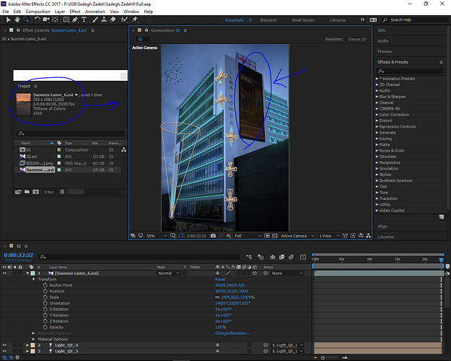Select the Puppet Pin tool

click(x=135, y=19)
